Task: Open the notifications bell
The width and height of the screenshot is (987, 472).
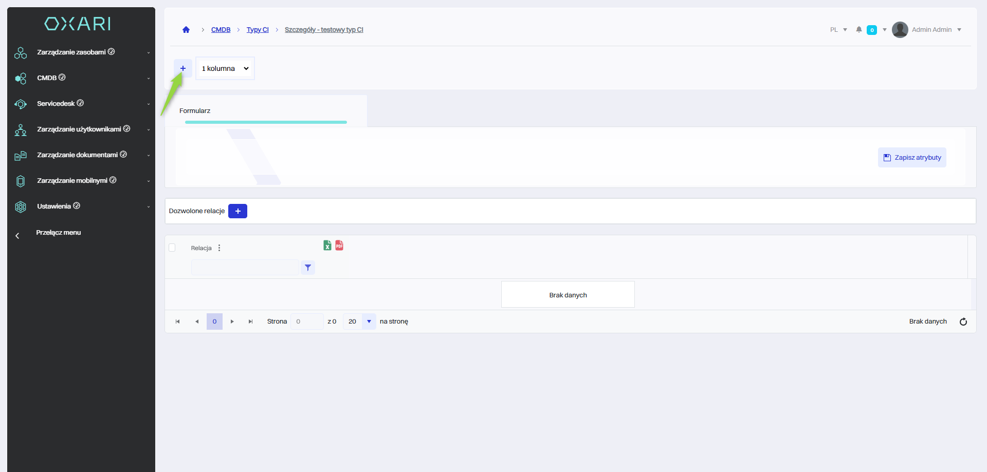Action: point(859,30)
